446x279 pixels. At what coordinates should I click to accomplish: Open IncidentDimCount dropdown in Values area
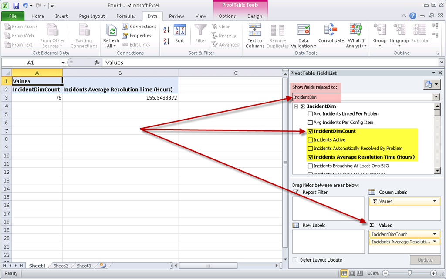point(434,234)
